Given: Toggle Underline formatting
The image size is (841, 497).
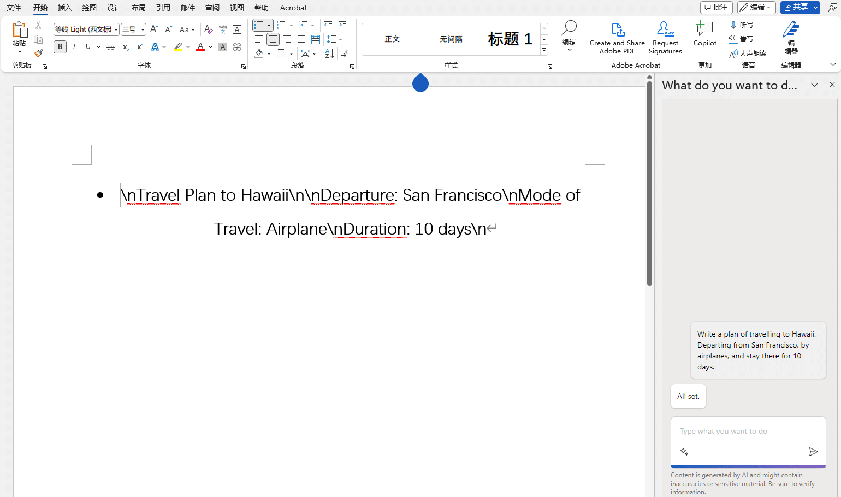Looking at the screenshot, I should 88,47.
